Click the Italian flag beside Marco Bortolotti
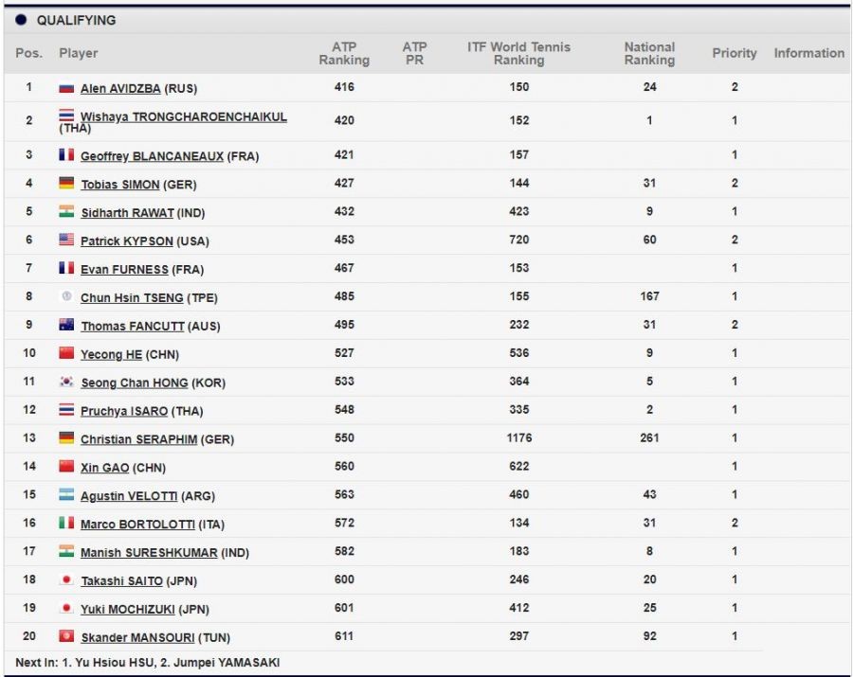 [66, 523]
